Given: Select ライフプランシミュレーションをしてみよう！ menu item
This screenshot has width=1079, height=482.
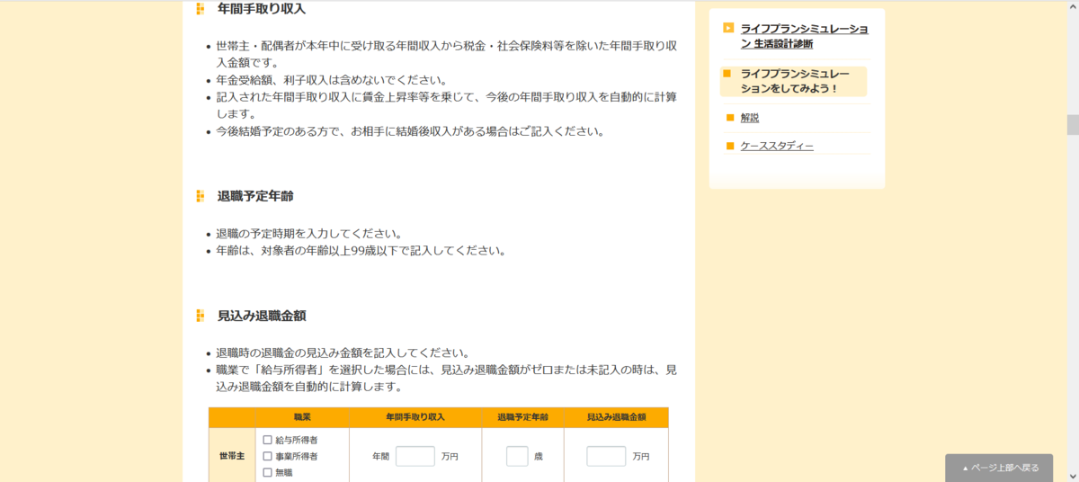Looking at the screenshot, I should (794, 81).
